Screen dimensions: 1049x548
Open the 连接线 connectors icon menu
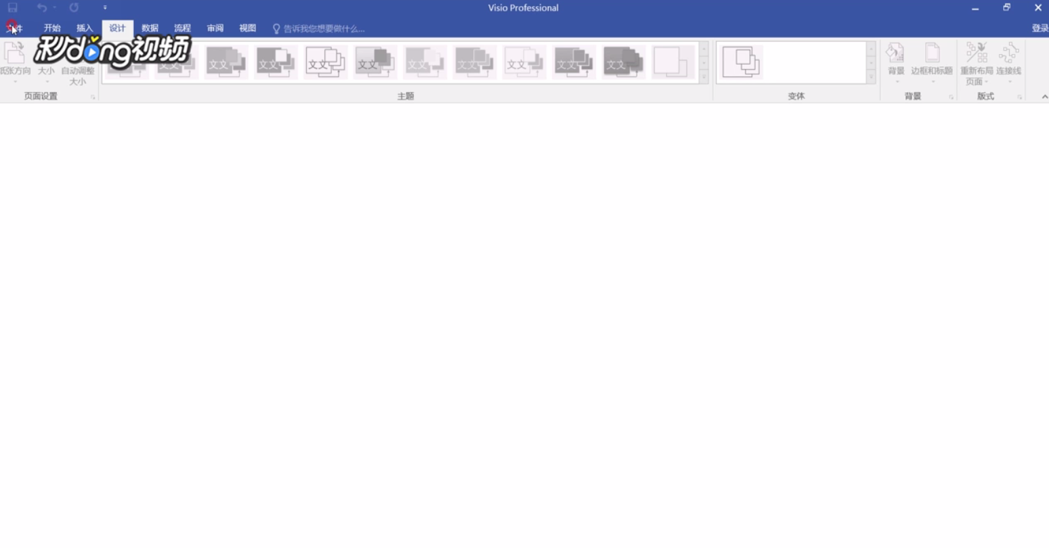coord(1008,62)
